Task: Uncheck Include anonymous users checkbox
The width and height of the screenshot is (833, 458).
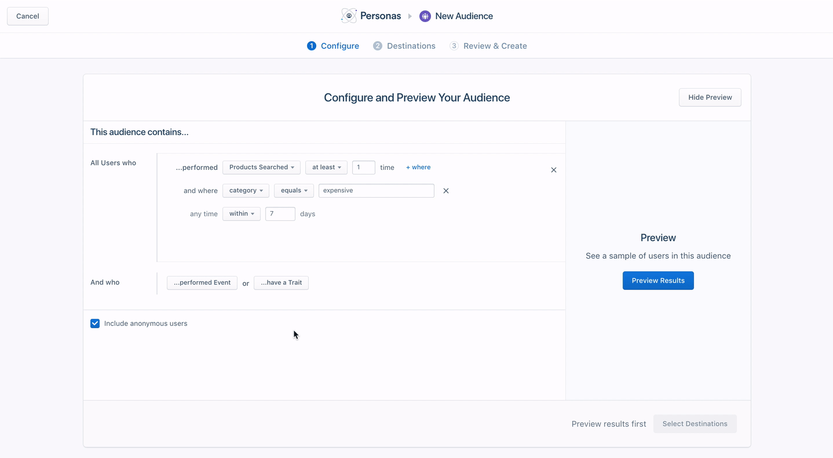Action: 95,323
